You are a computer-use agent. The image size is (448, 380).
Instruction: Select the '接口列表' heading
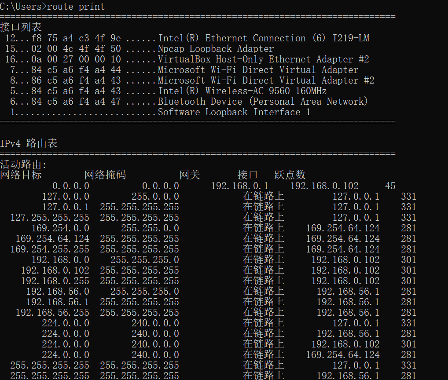21,27
